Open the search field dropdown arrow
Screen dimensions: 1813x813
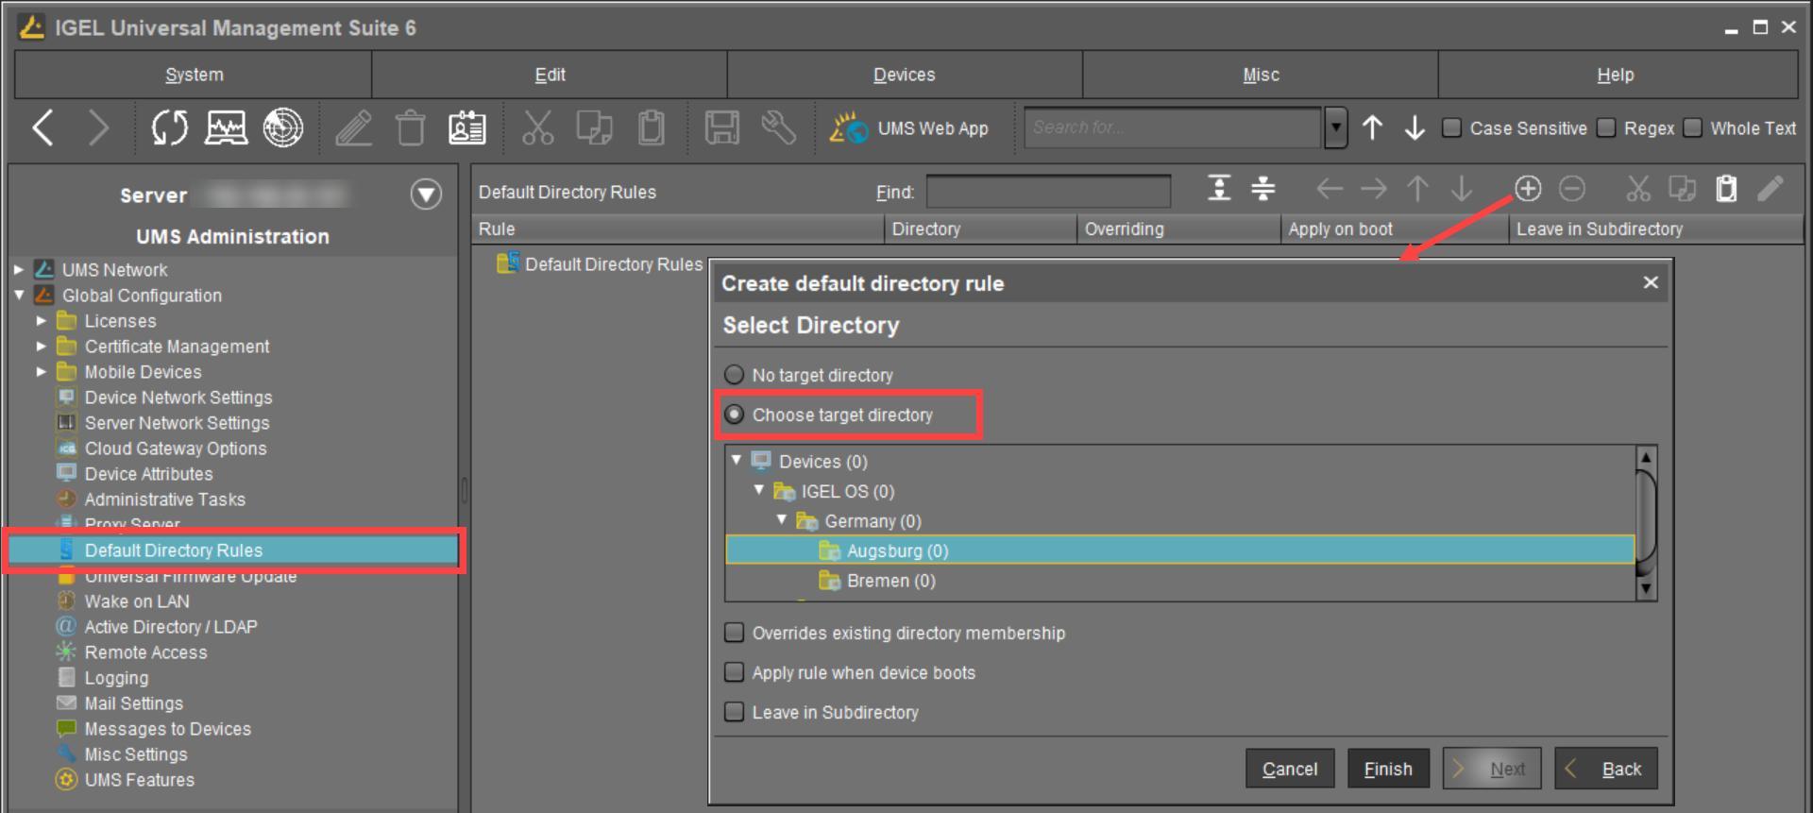pyautogui.click(x=1335, y=127)
